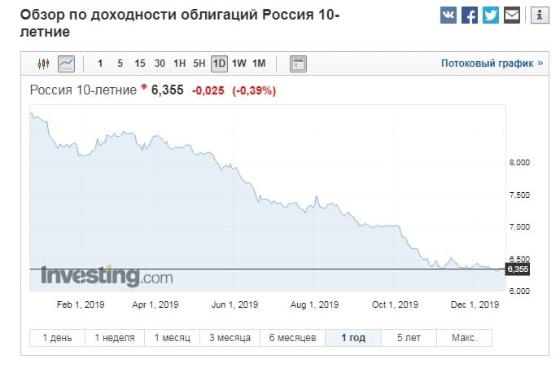Image resolution: width=560 pixels, height=368 pixels.
Task: Open the info icon next to share buttons
Action: pos(537,15)
